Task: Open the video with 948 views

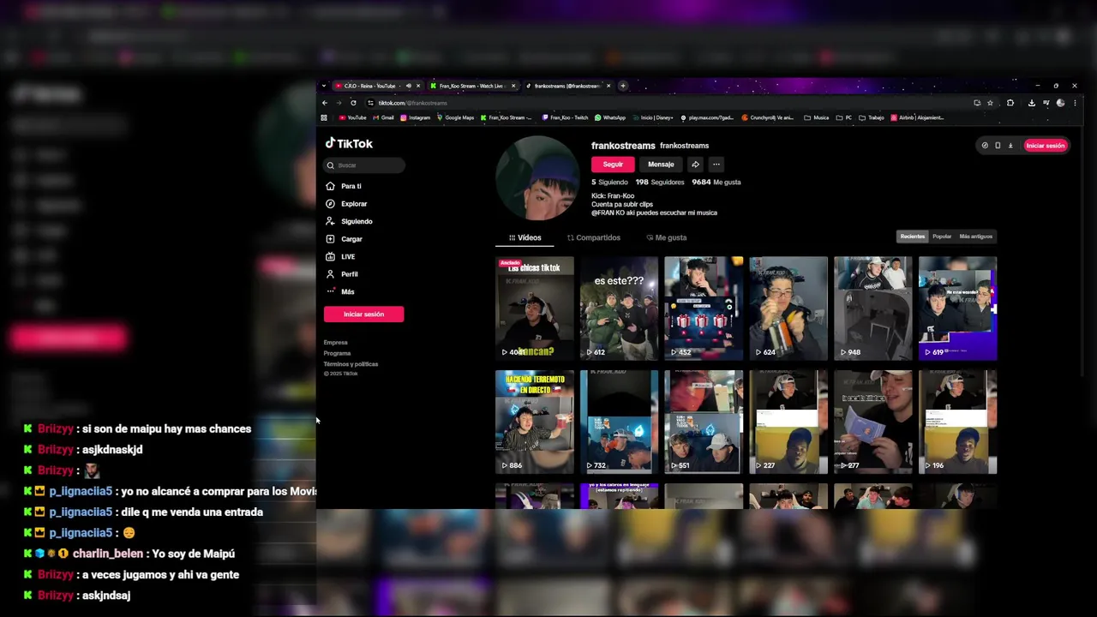Action: pyautogui.click(x=873, y=308)
